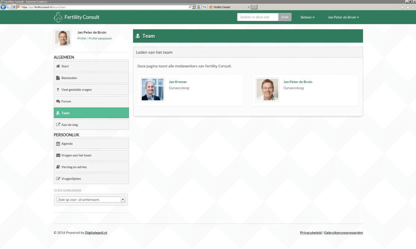Open the Agenda menu item
Screen dimensions: 416x249
(x=91, y=144)
